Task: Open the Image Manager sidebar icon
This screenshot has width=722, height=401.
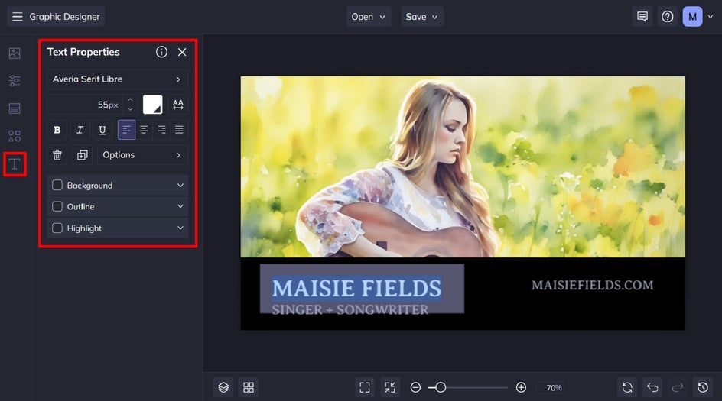Action: 15,53
